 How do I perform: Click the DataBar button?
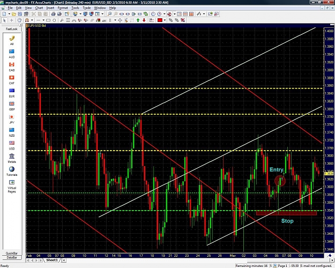(12, 257)
